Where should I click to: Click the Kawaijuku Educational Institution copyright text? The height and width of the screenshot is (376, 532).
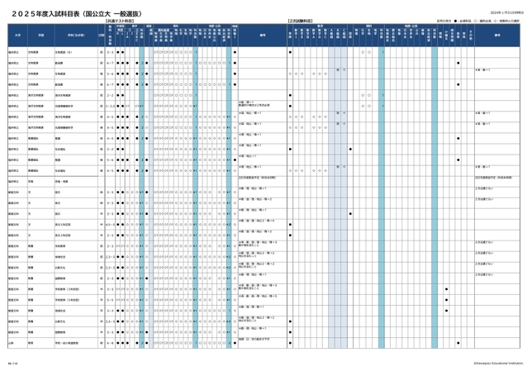pyautogui.click(x=498, y=361)
